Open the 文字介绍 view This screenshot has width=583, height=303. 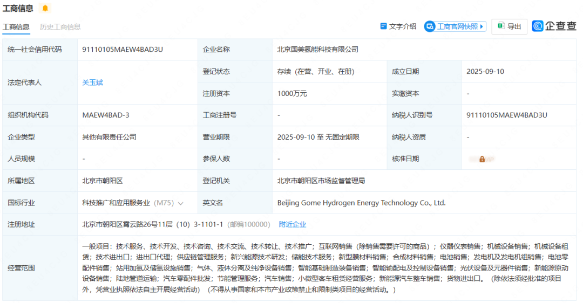[398, 26]
